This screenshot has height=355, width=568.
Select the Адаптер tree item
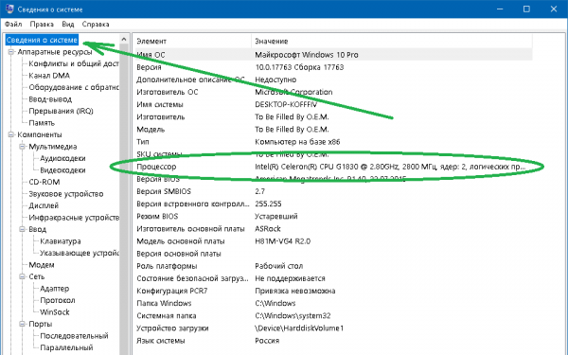tap(54, 289)
